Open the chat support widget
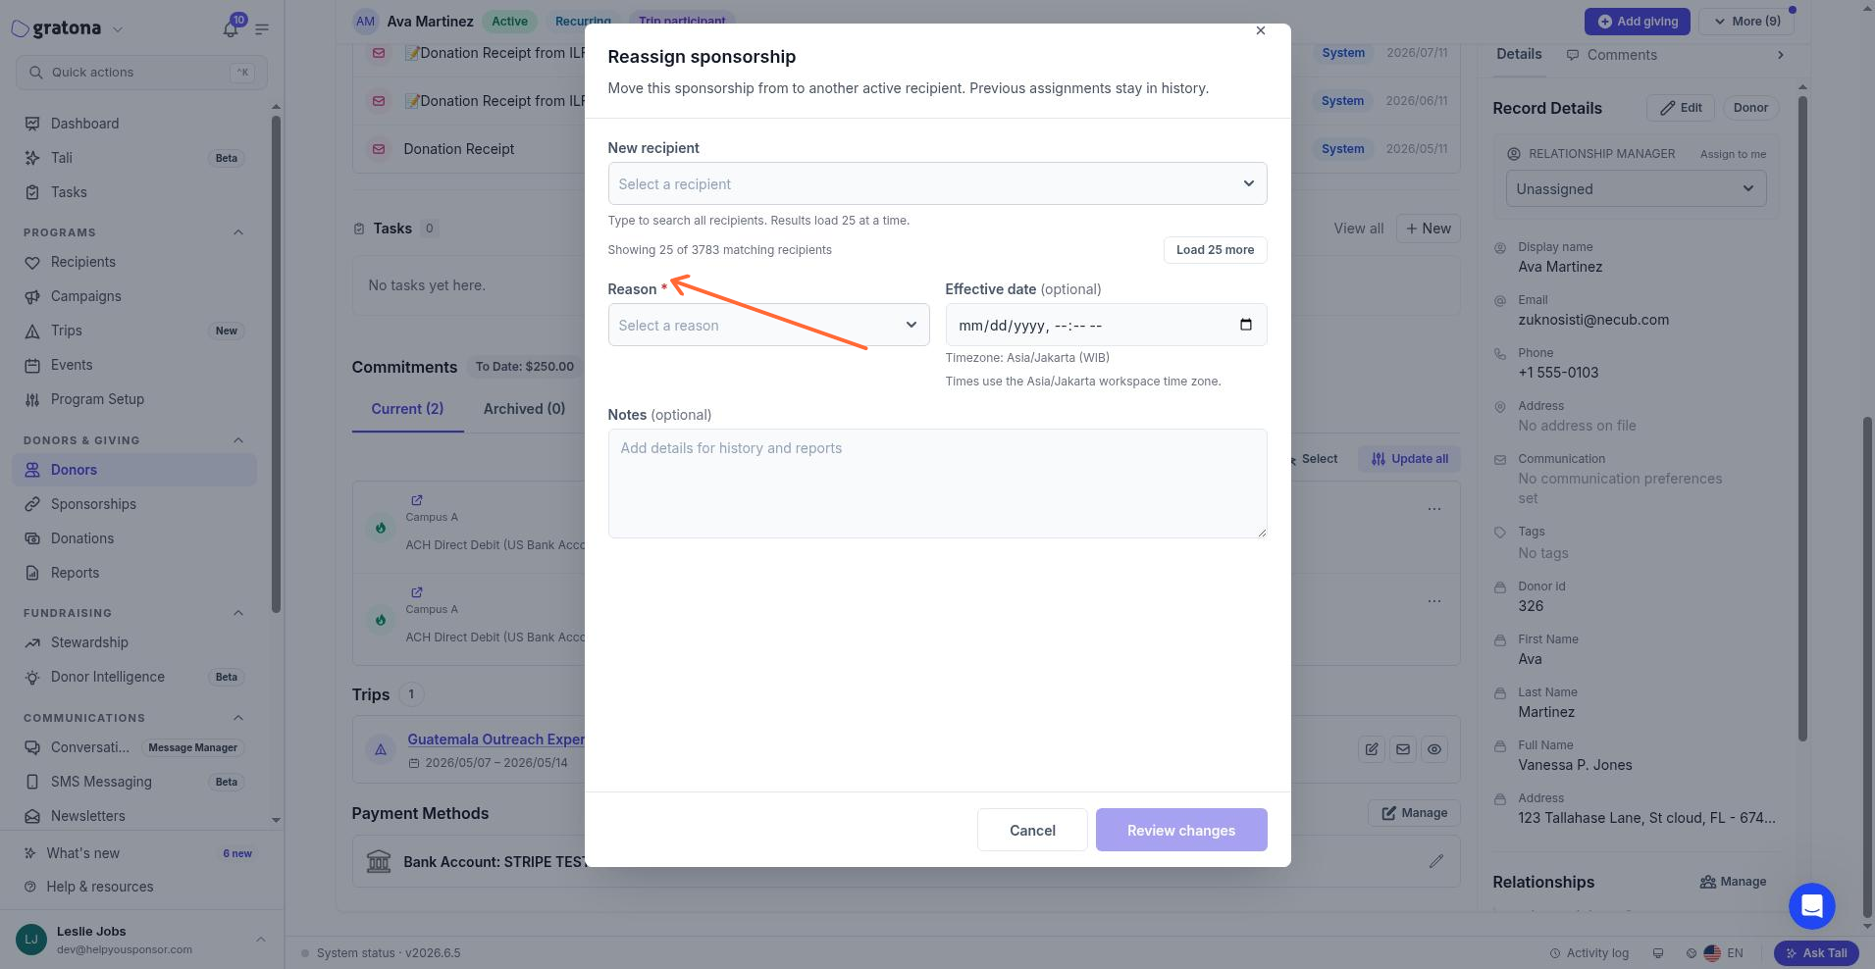 (x=1811, y=905)
